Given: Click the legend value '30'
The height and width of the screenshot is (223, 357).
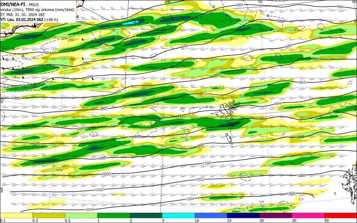Looking at the screenshot, I should pos(294,221).
